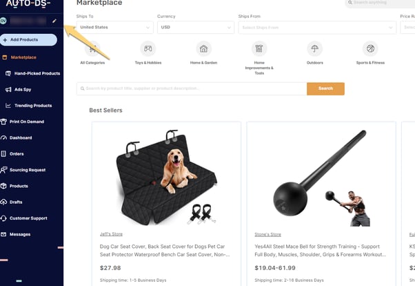The width and height of the screenshot is (415, 286).
Task: Open the Dog Car Seat Cover thumbnail
Action: 166,178
